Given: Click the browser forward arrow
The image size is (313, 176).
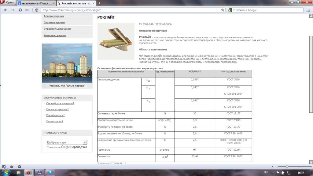Looking at the screenshot, I should click(13, 10).
